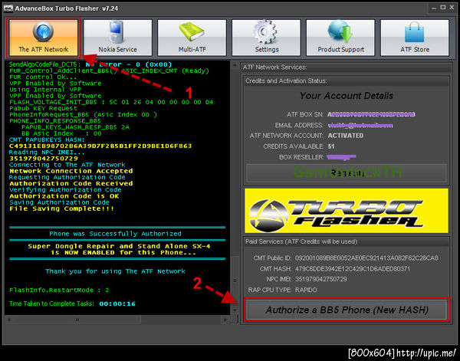This screenshot has width=460, height=361.
Task: Click the log's vertical scrollbar thumb
Action: coord(235,281)
